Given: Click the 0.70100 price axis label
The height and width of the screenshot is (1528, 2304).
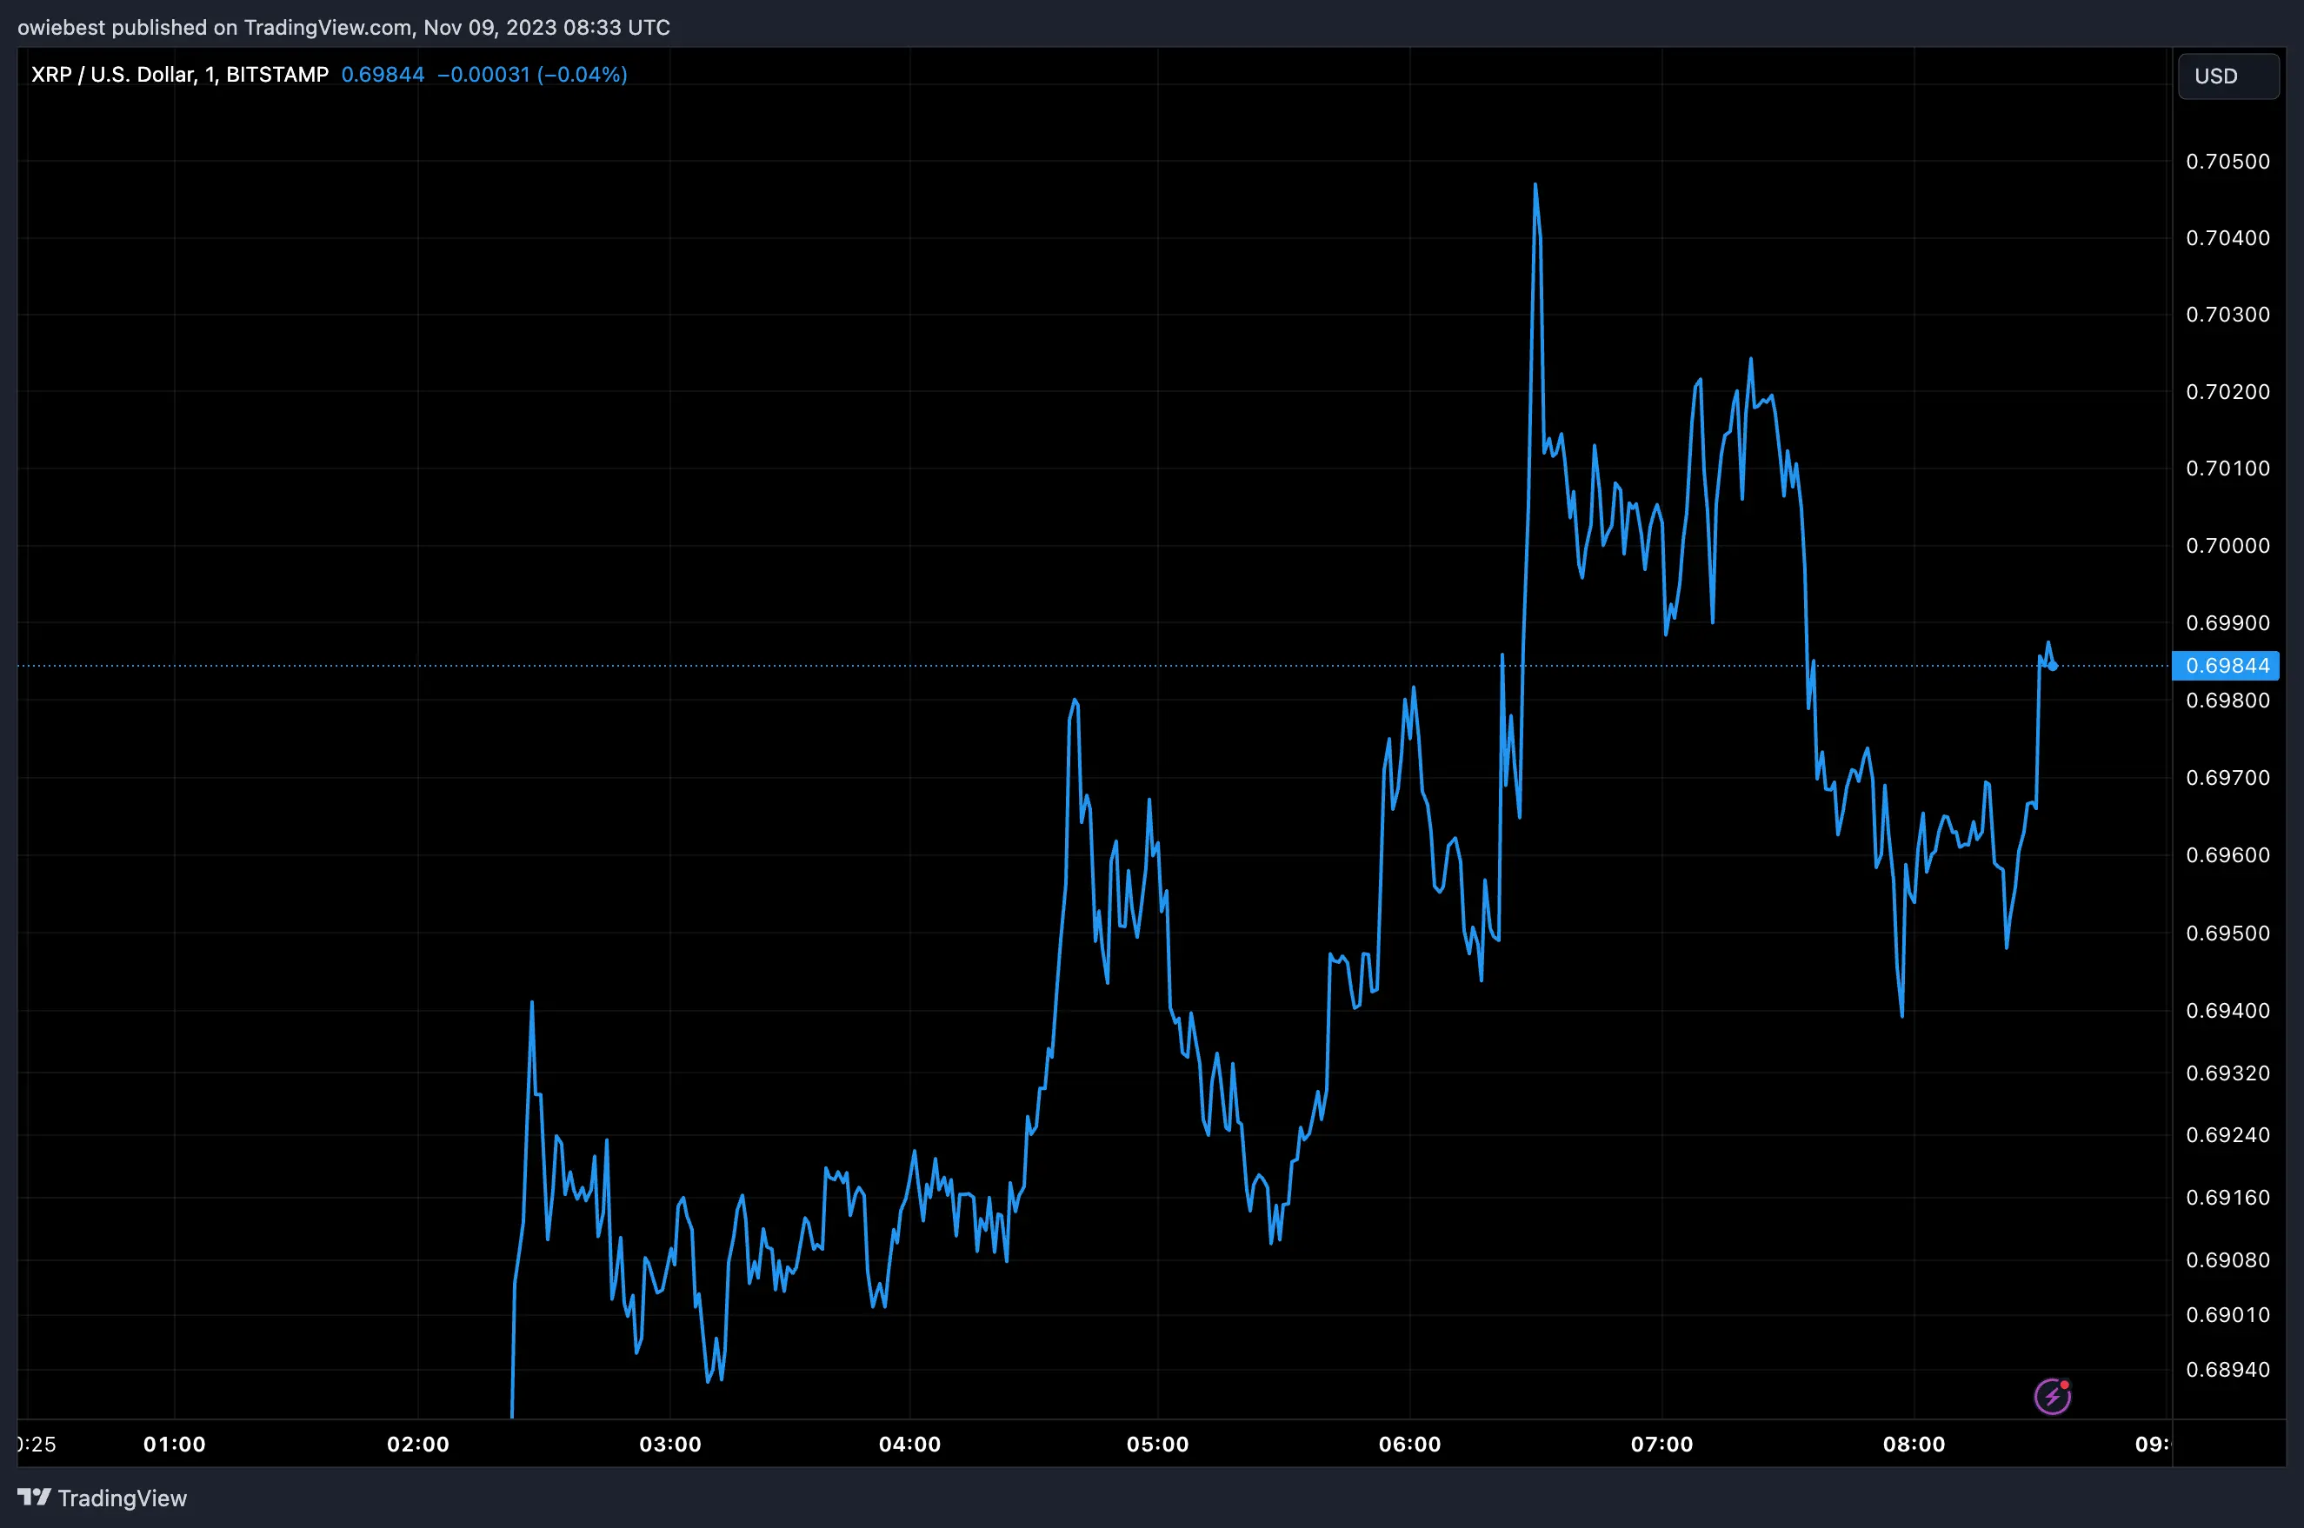Looking at the screenshot, I should tap(2228, 468).
